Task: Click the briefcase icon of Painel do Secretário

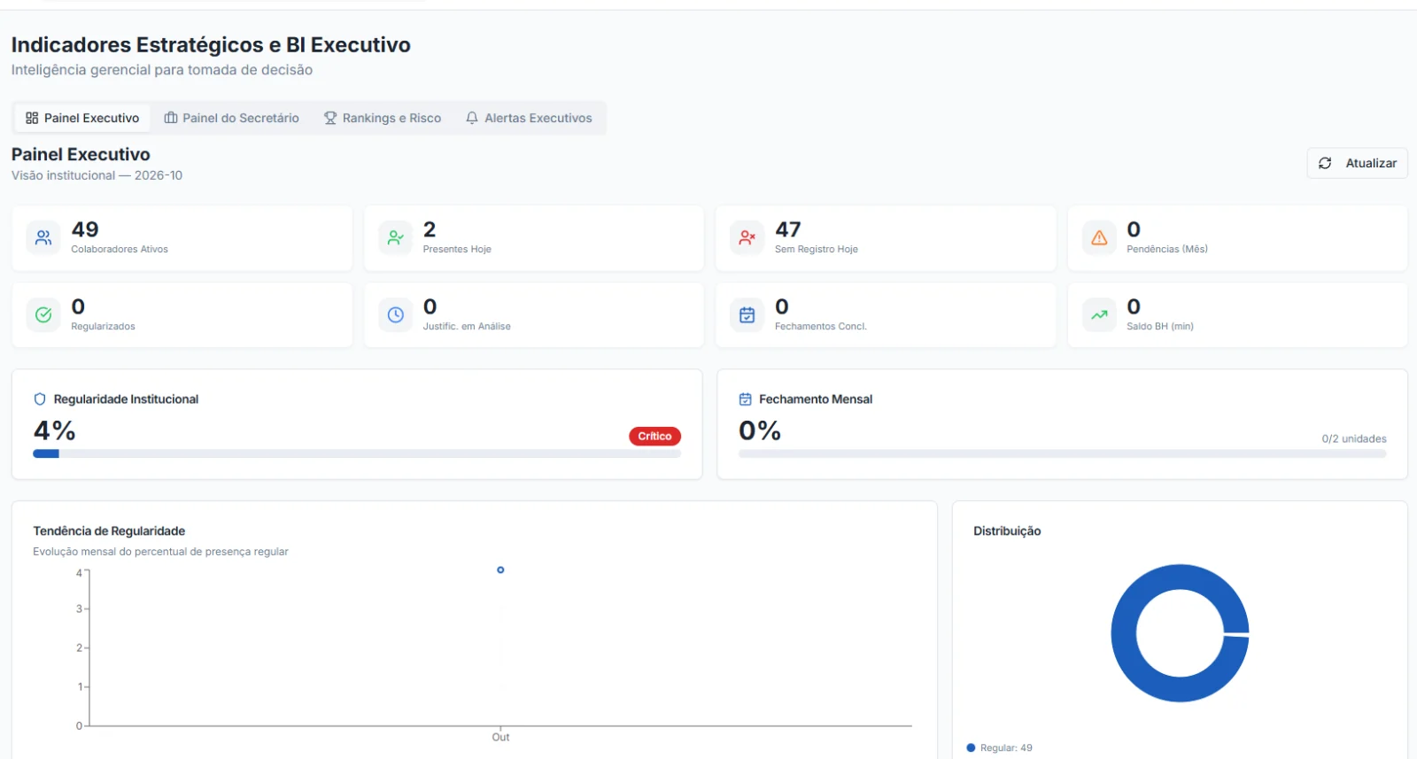Action: (171, 118)
